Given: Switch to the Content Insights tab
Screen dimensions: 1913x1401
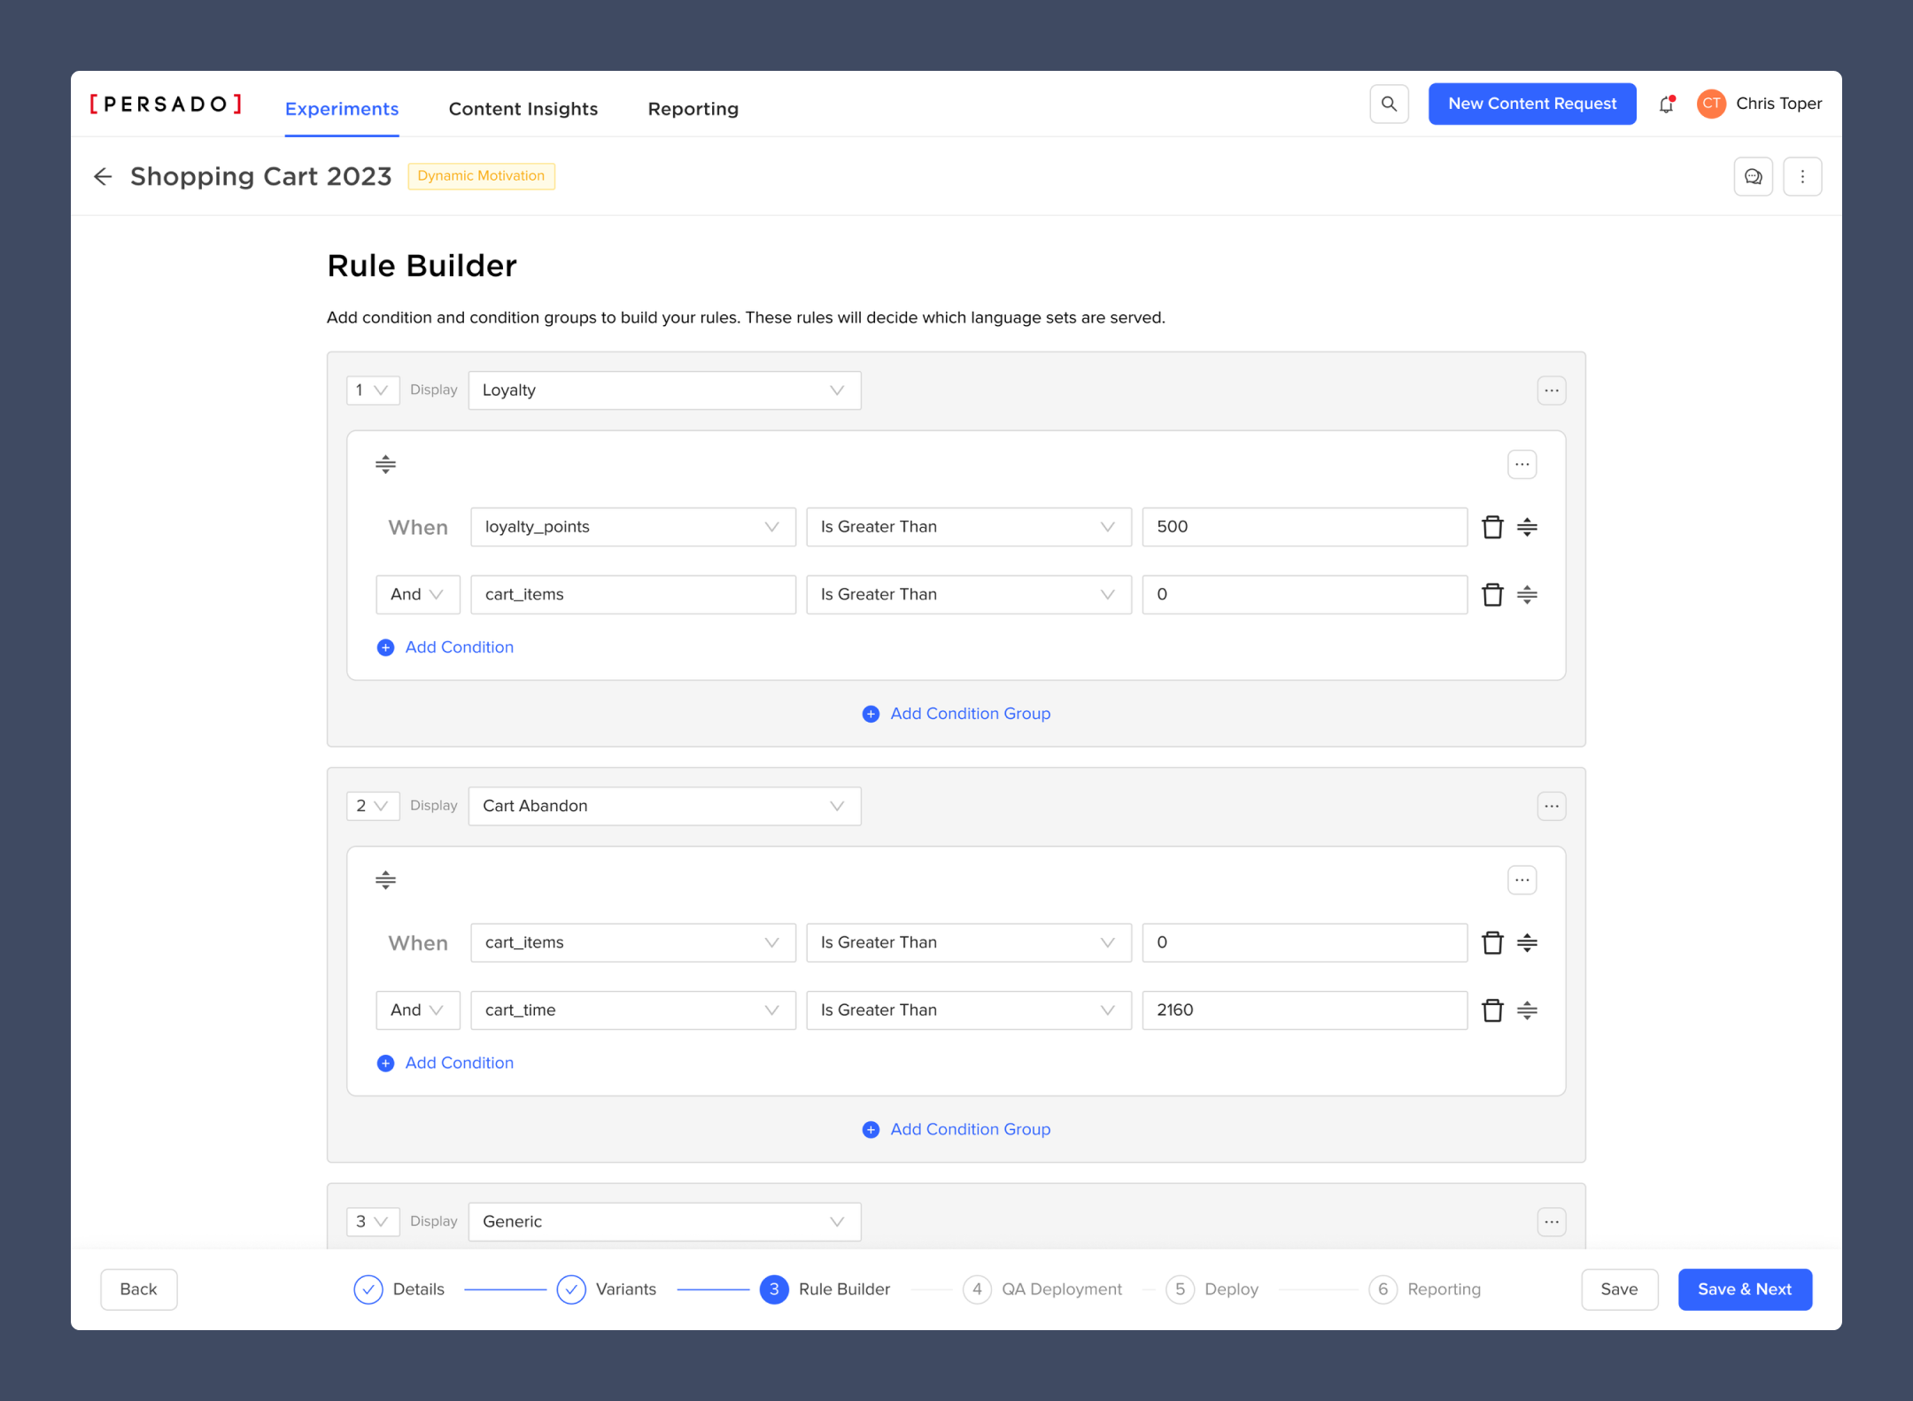Looking at the screenshot, I should [x=523, y=109].
